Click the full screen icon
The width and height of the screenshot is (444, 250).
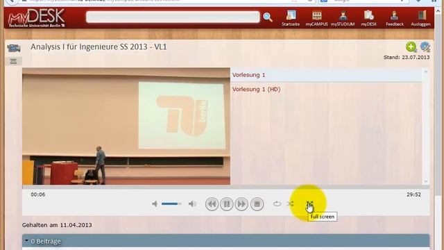pyautogui.click(x=309, y=203)
